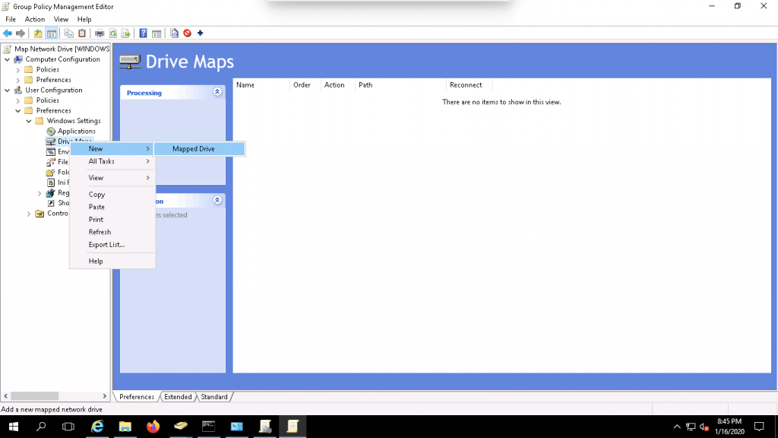
Task: Click the toolbar page icon left of the red disable icon
Action: pos(174,33)
